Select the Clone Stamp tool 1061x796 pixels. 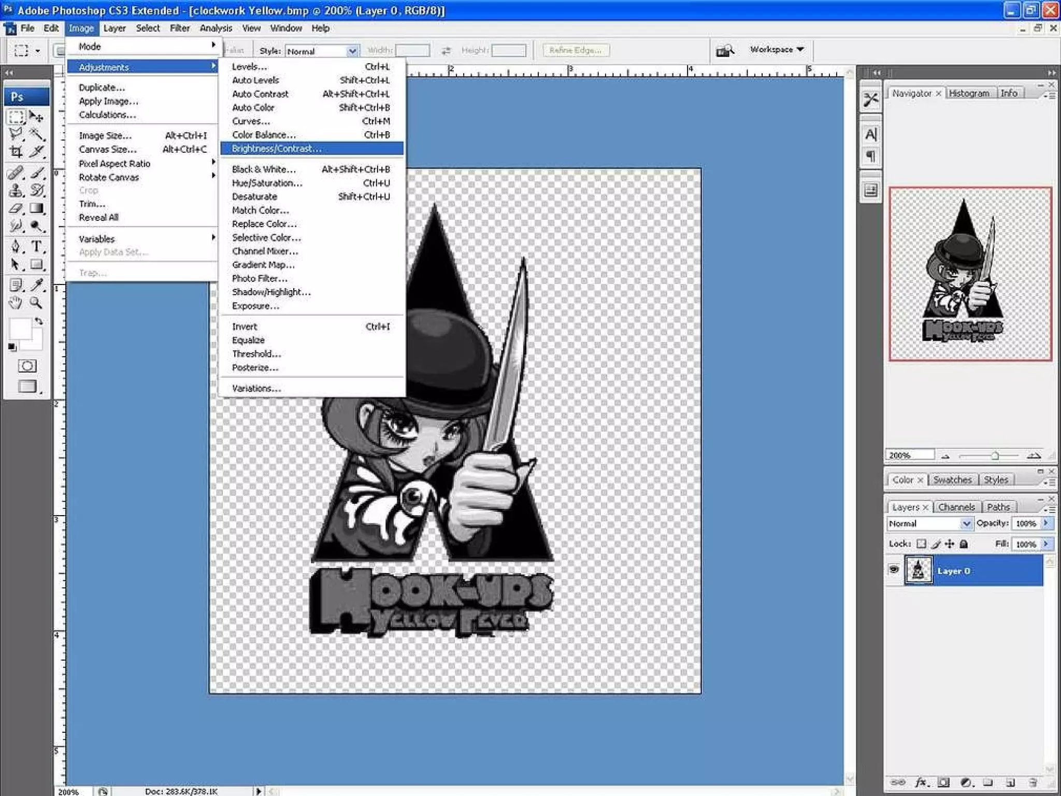click(16, 190)
